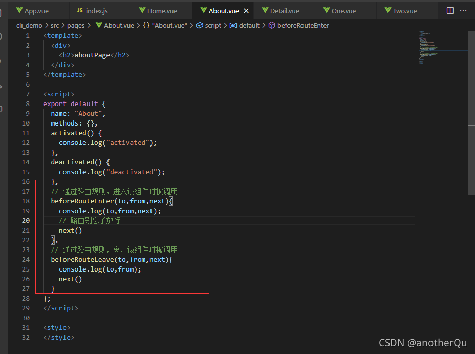This screenshot has height=354, width=475.
Task: Click the cube icon before script breadcrumb
Action: click(x=199, y=26)
